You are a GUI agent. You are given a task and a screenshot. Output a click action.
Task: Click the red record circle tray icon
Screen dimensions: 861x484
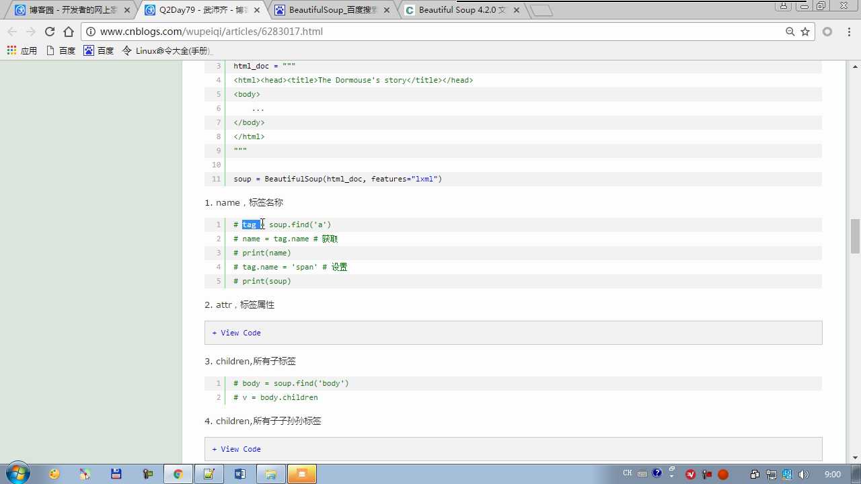(x=723, y=475)
